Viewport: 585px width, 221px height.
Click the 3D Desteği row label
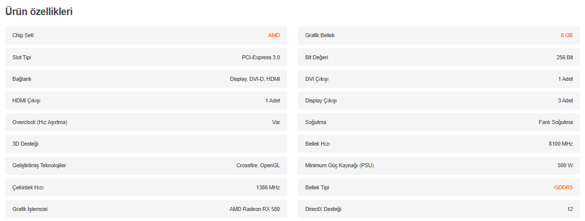(x=25, y=144)
